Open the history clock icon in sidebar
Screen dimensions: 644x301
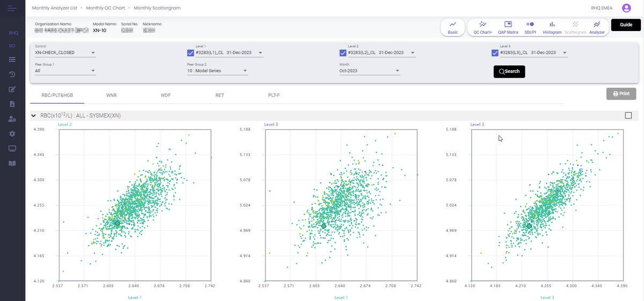pyautogui.click(x=12, y=74)
